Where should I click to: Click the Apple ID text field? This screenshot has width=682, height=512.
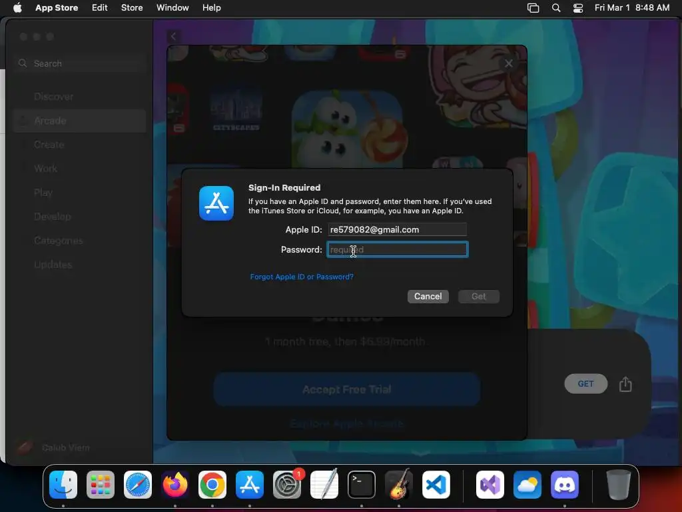(398, 229)
